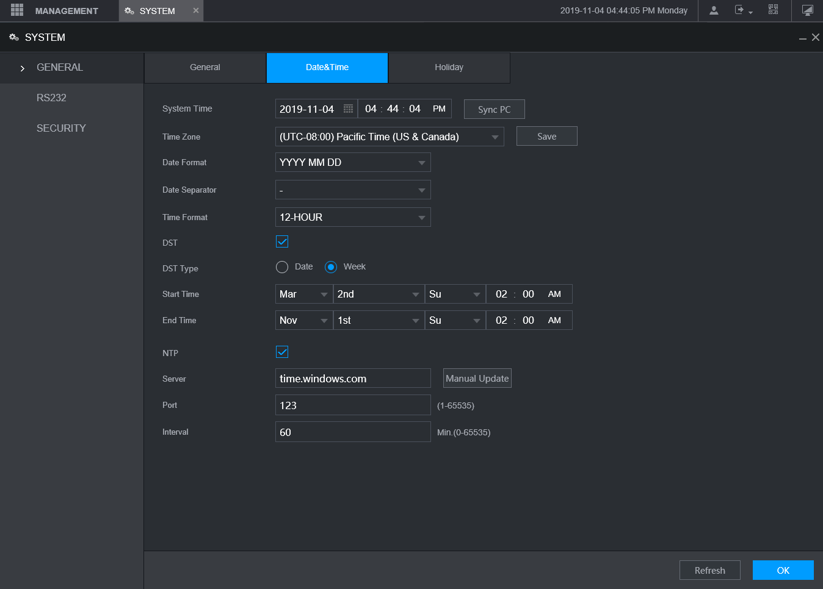The image size is (823, 589).
Task: Expand the Date Format dropdown
Action: (x=353, y=162)
